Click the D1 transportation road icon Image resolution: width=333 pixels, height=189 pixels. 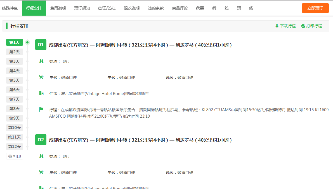(x=41, y=61)
